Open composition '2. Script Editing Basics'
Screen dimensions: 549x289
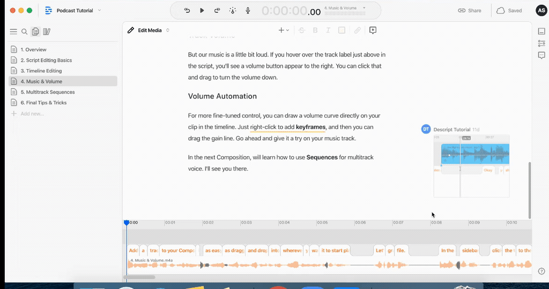point(63,60)
